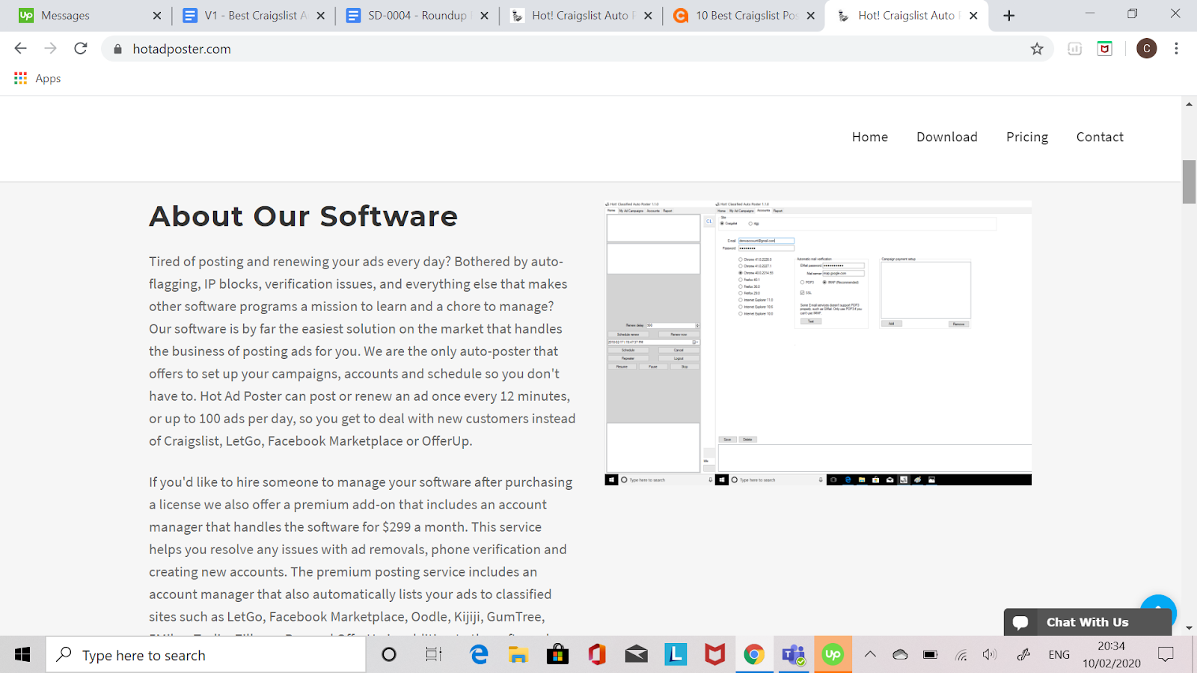
Task: Open the Home page link
Action: tap(870, 137)
